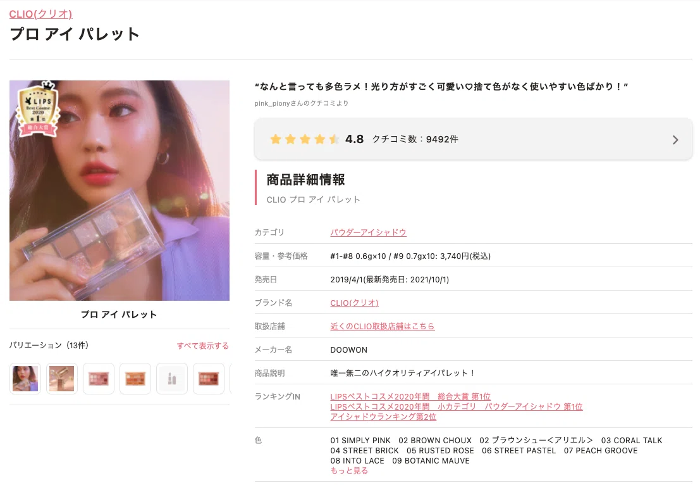Click the review quote headline text
The width and height of the screenshot is (700, 485).
pos(441,86)
